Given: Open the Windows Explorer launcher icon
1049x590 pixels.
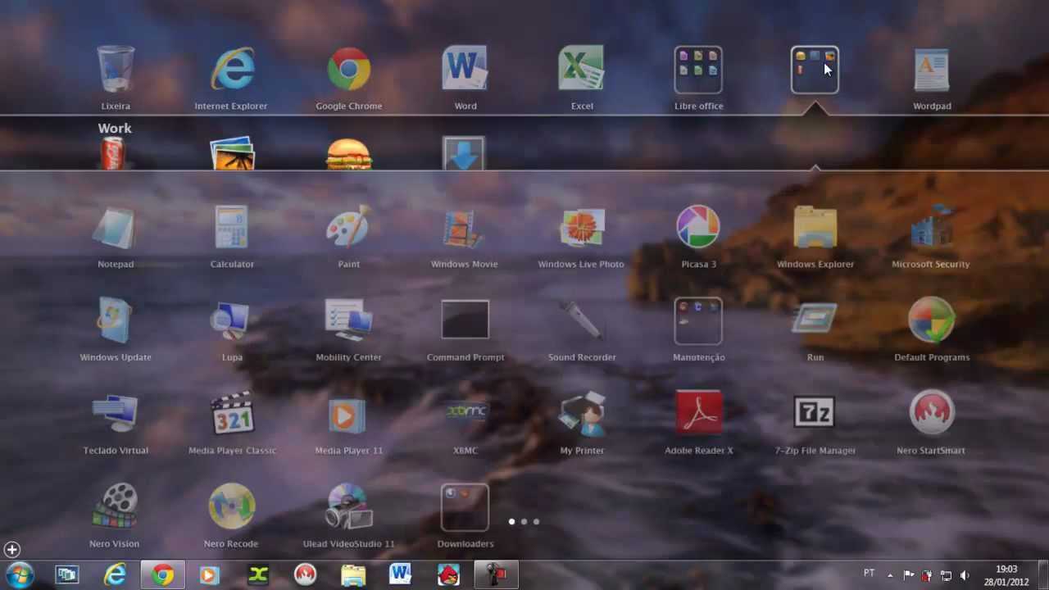Looking at the screenshot, I should click(x=815, y=228).
